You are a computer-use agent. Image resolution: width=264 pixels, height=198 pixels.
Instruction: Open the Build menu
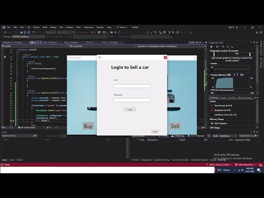tap(45, 28)
